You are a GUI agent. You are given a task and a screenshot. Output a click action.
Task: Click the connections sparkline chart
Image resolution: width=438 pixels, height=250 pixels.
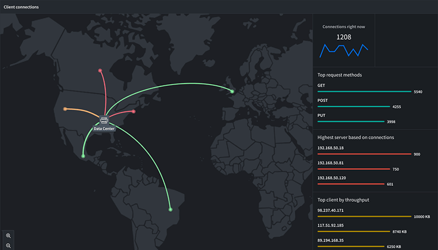coord(344,51)
